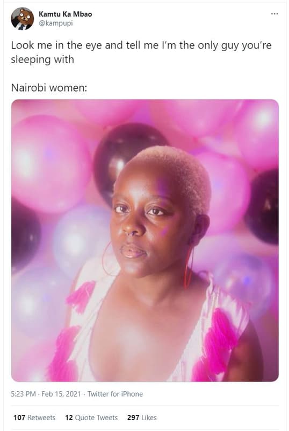
Task: Click the tweet's first text line
Action: 141,45
